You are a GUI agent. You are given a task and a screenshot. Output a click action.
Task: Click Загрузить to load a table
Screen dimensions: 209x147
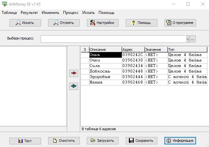coord(103,141)
